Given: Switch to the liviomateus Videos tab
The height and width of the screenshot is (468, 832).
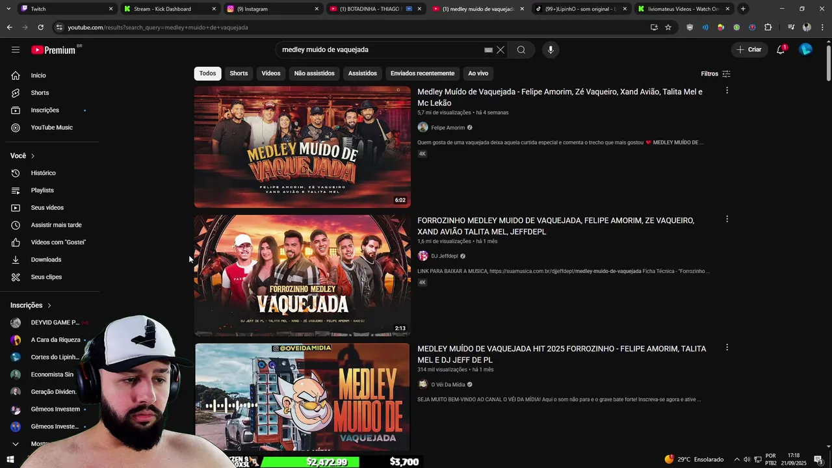Looking at the screenshot, I should point(684,9).
